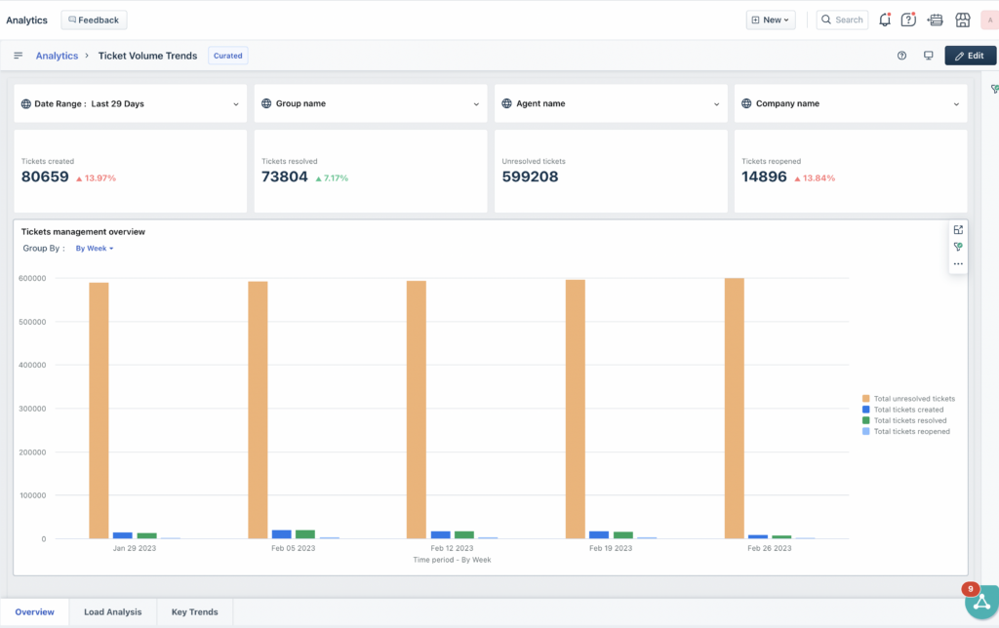The height and width of the screenshot is (628, 999).
Task: Click the print icon in the header
Action: point(935,20)
